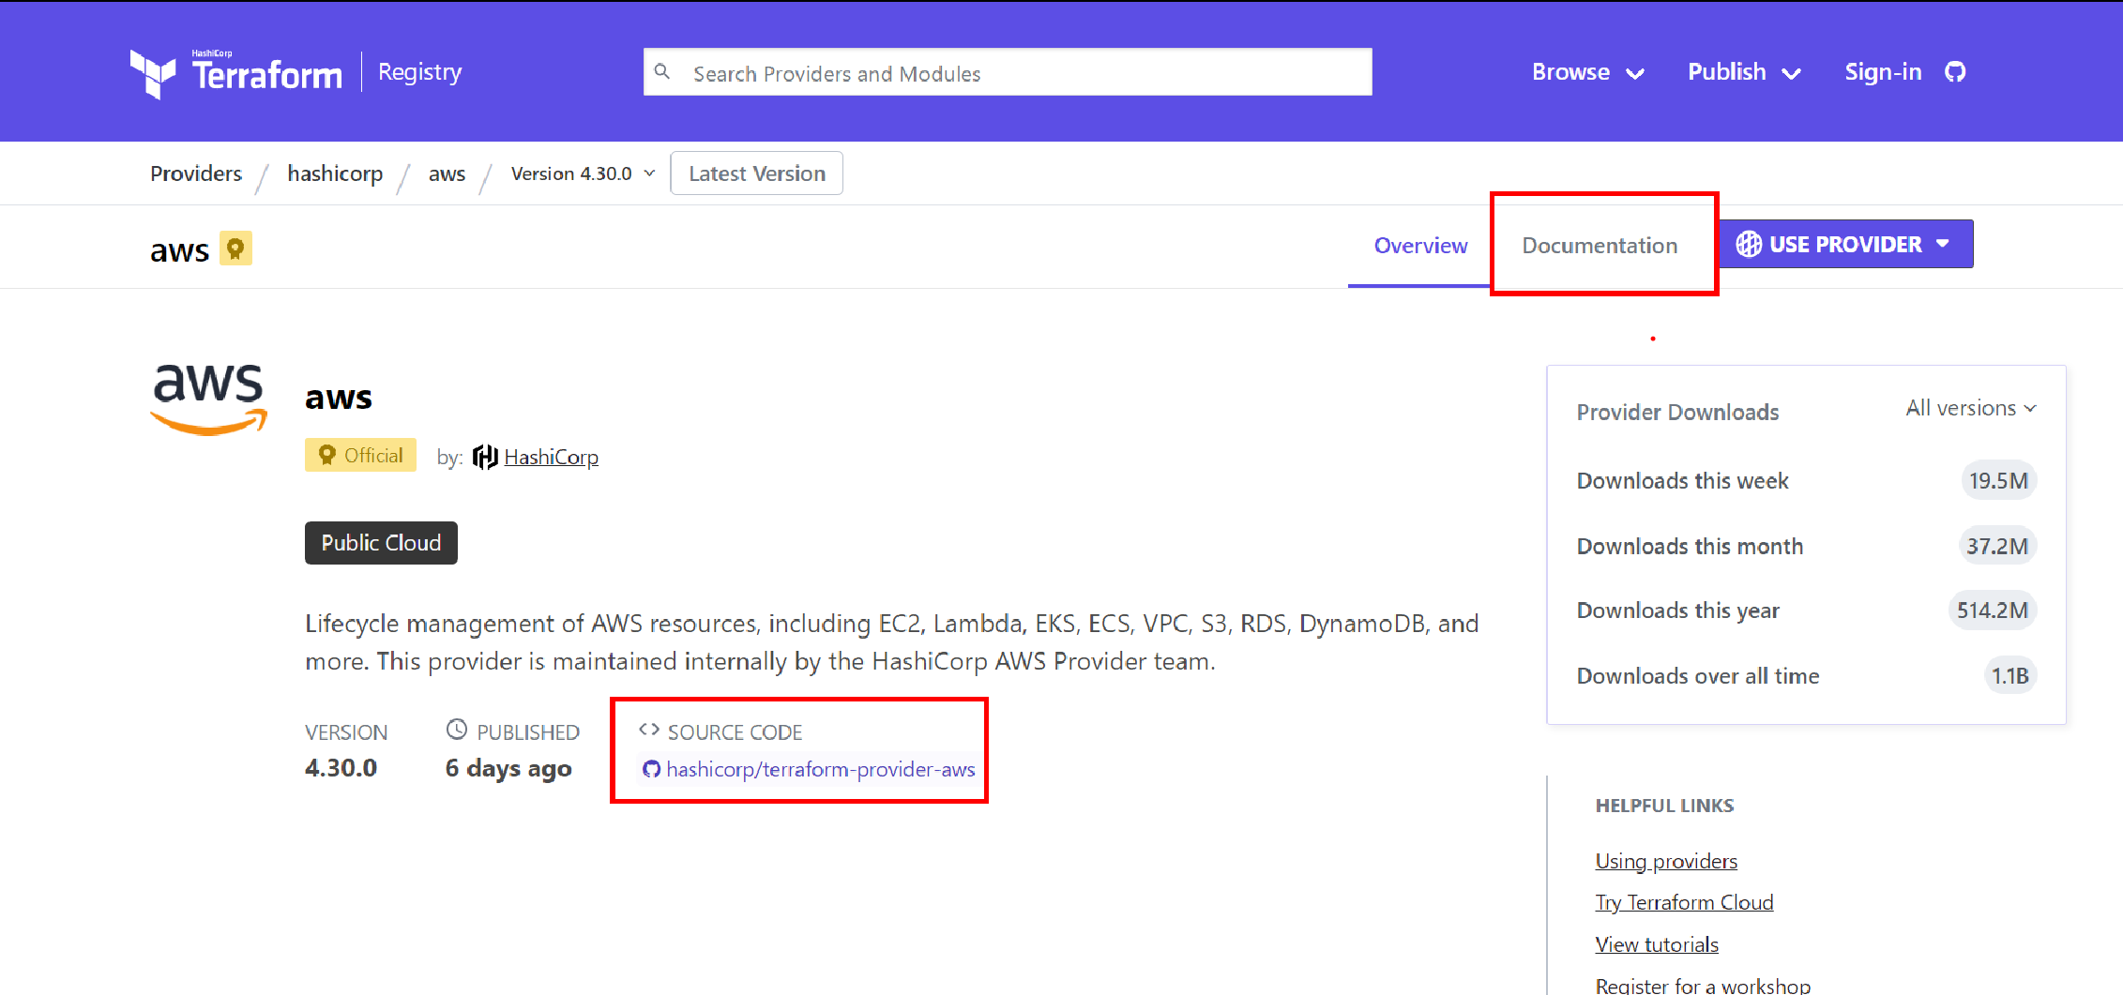Open Register for a workshop link
Viewport: 2123px width, 995px height.
[1703, 985]
